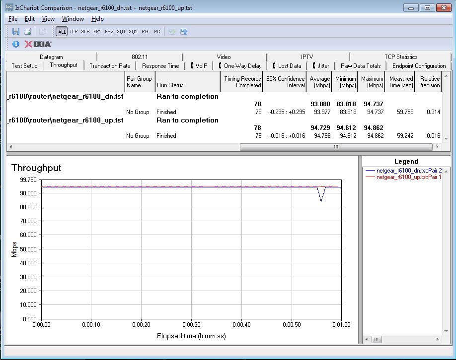Click the 93.977 average value cell
456x360 pixels.
[x=322, y=112]
